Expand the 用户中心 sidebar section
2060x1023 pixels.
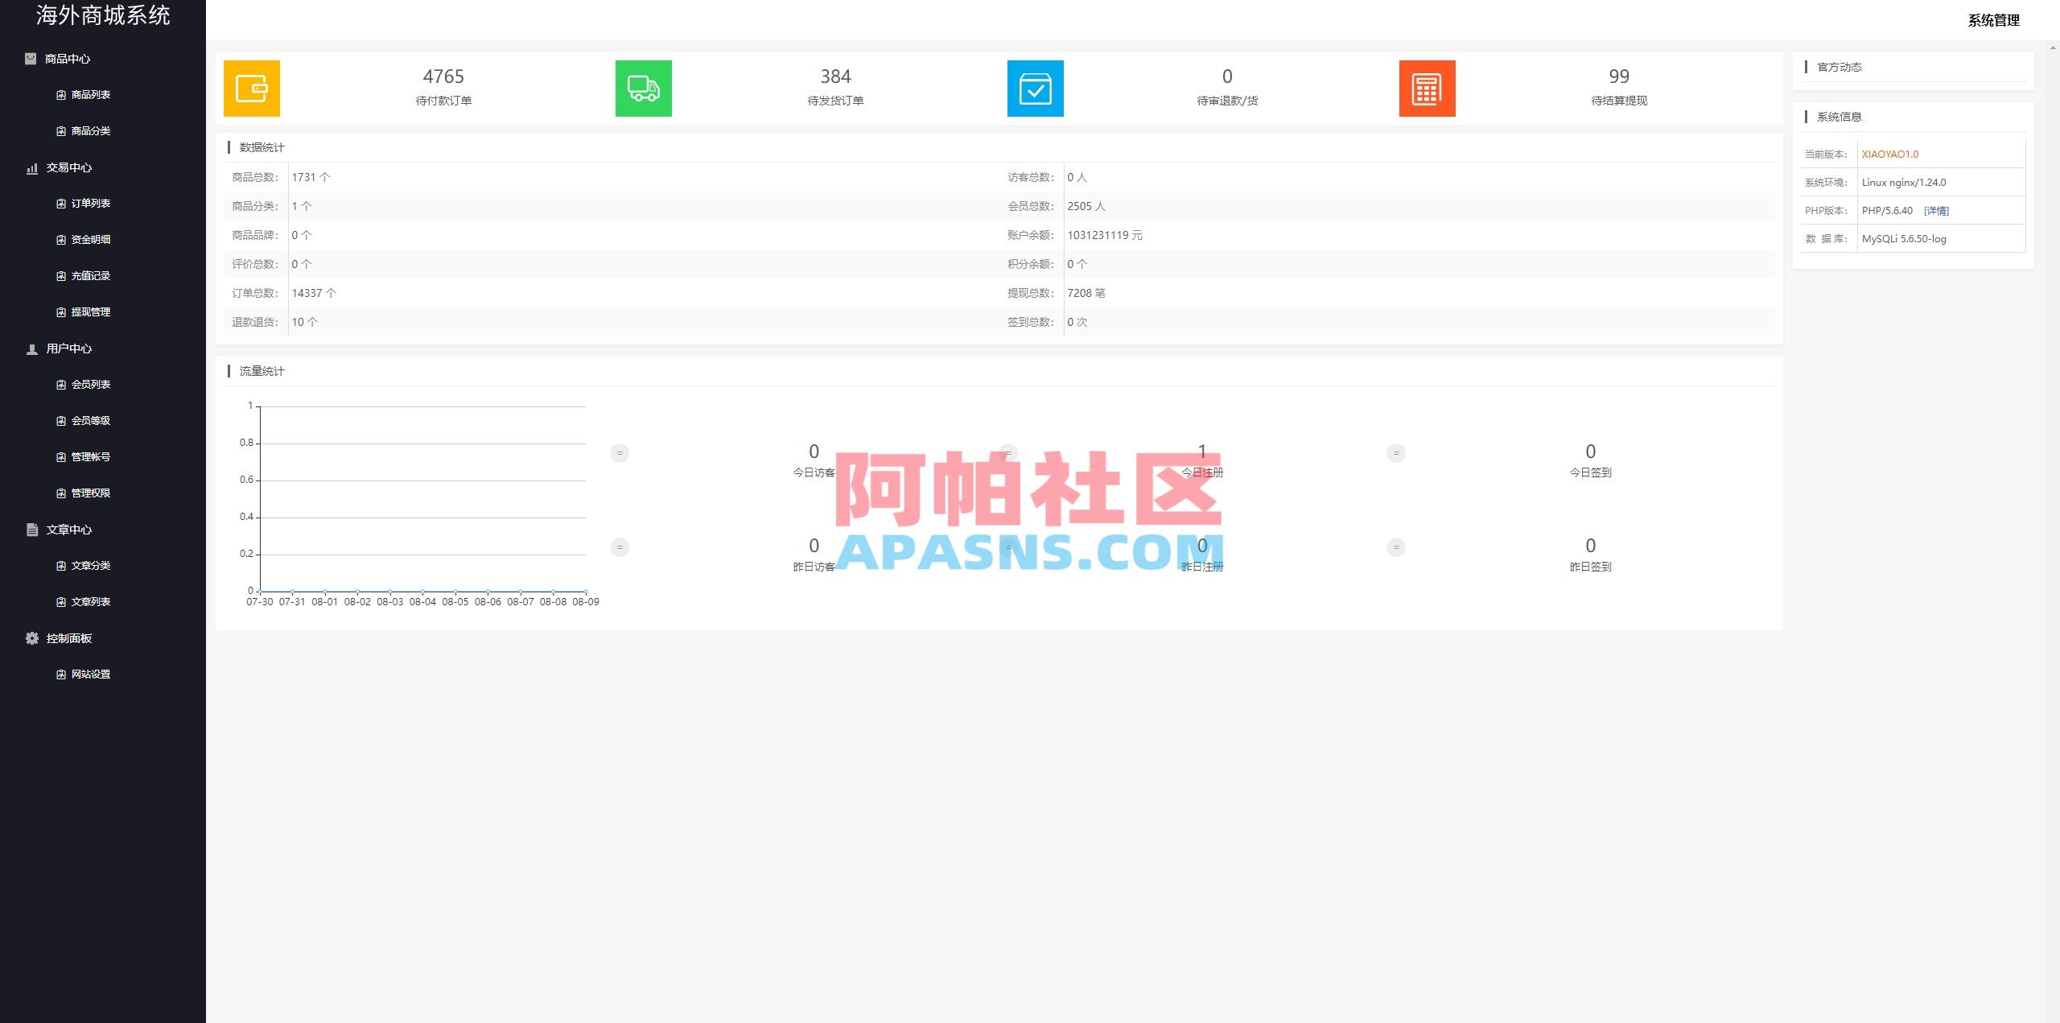(x=69, y=349)
